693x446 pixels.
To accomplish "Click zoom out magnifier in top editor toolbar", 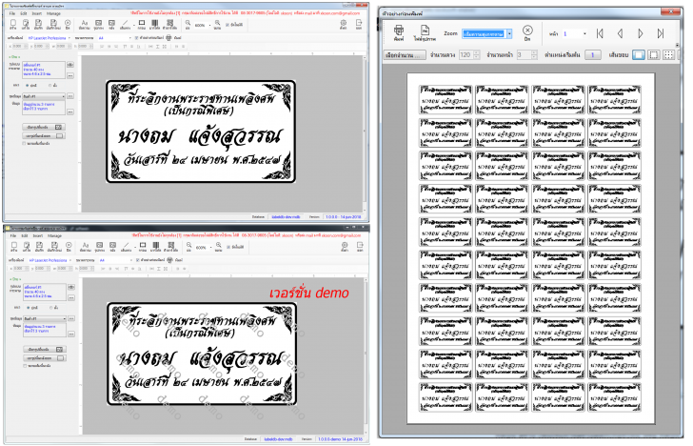I will (x=188, y=24).
